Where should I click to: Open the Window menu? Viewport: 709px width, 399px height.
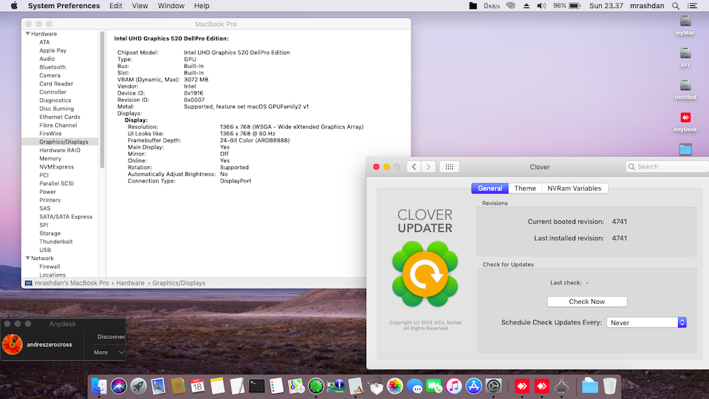click(x=171, y=6)
